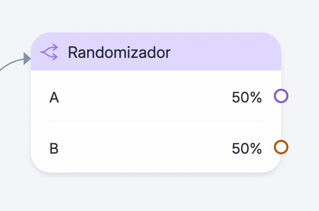Click the lavender header bar right of the title

(226, 52)
